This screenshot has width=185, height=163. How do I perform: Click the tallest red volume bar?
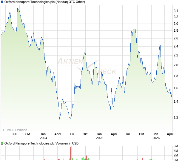(x=70, y=153)
